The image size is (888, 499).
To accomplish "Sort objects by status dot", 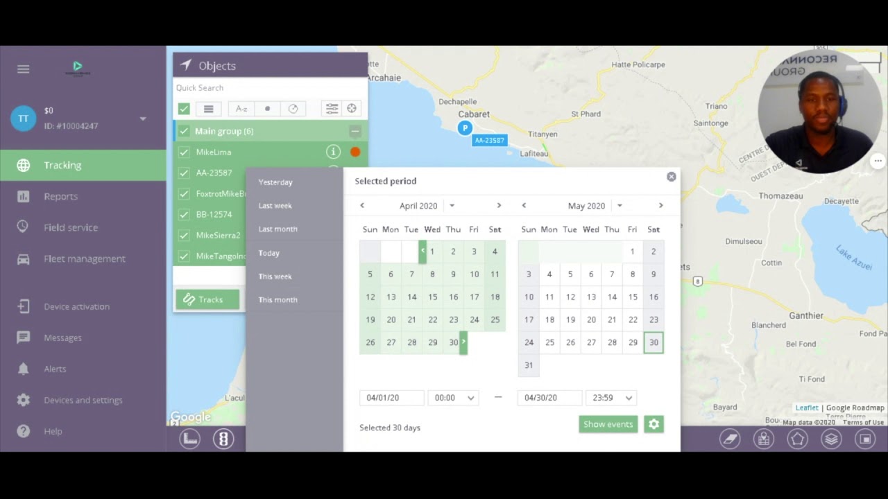I will (267, 109).
